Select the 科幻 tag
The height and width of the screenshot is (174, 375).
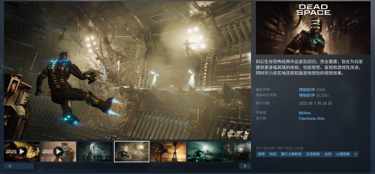(x=273, y=154)
